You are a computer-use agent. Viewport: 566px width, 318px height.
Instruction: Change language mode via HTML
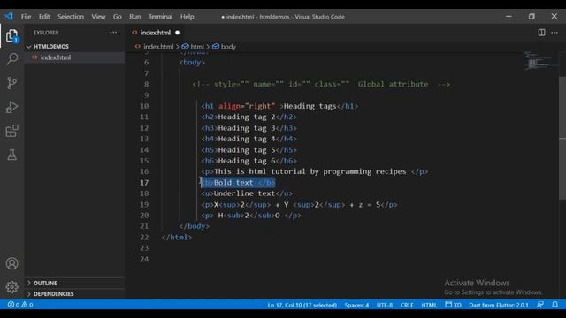(429, 305)
